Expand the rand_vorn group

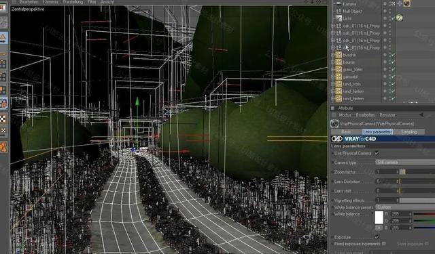pos(333,84)
